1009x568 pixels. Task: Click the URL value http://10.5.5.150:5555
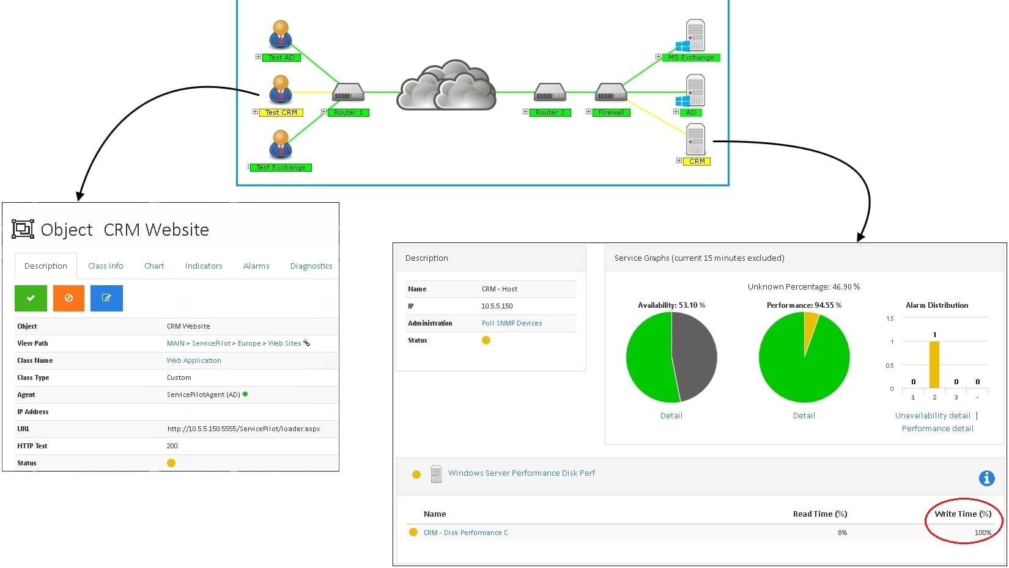click(x=243, y=429)
